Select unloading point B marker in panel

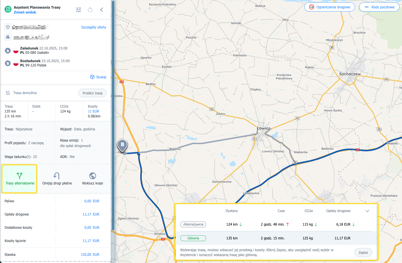tap(8, 63)
